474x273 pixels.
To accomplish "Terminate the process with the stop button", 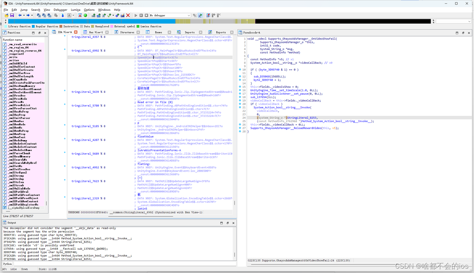I will coord(146,15).
